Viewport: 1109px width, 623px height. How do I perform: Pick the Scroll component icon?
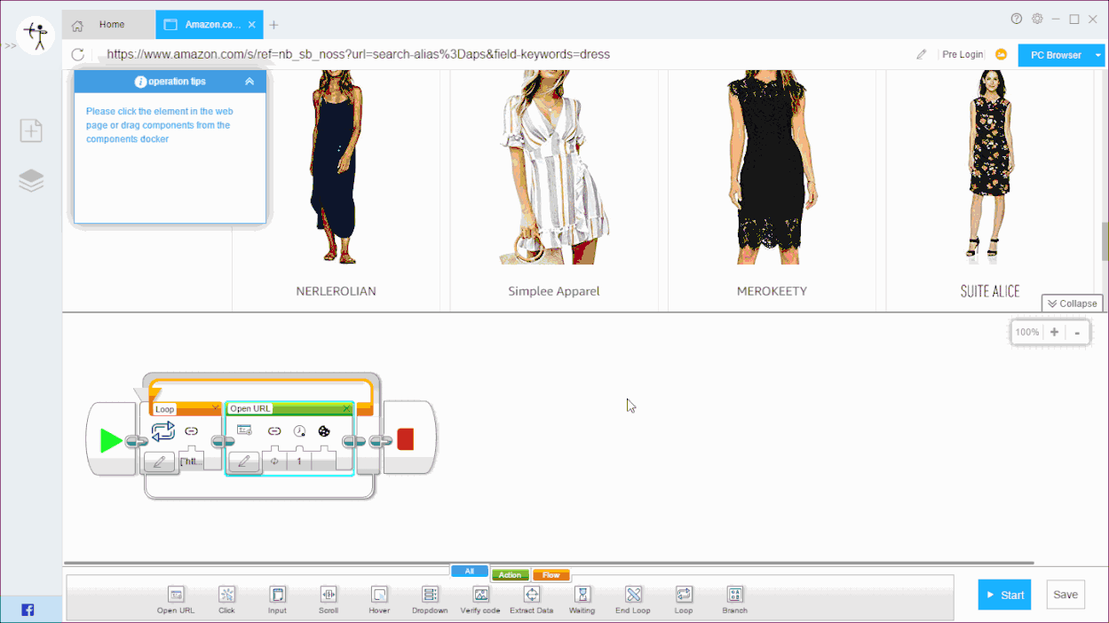coord(329,595)
